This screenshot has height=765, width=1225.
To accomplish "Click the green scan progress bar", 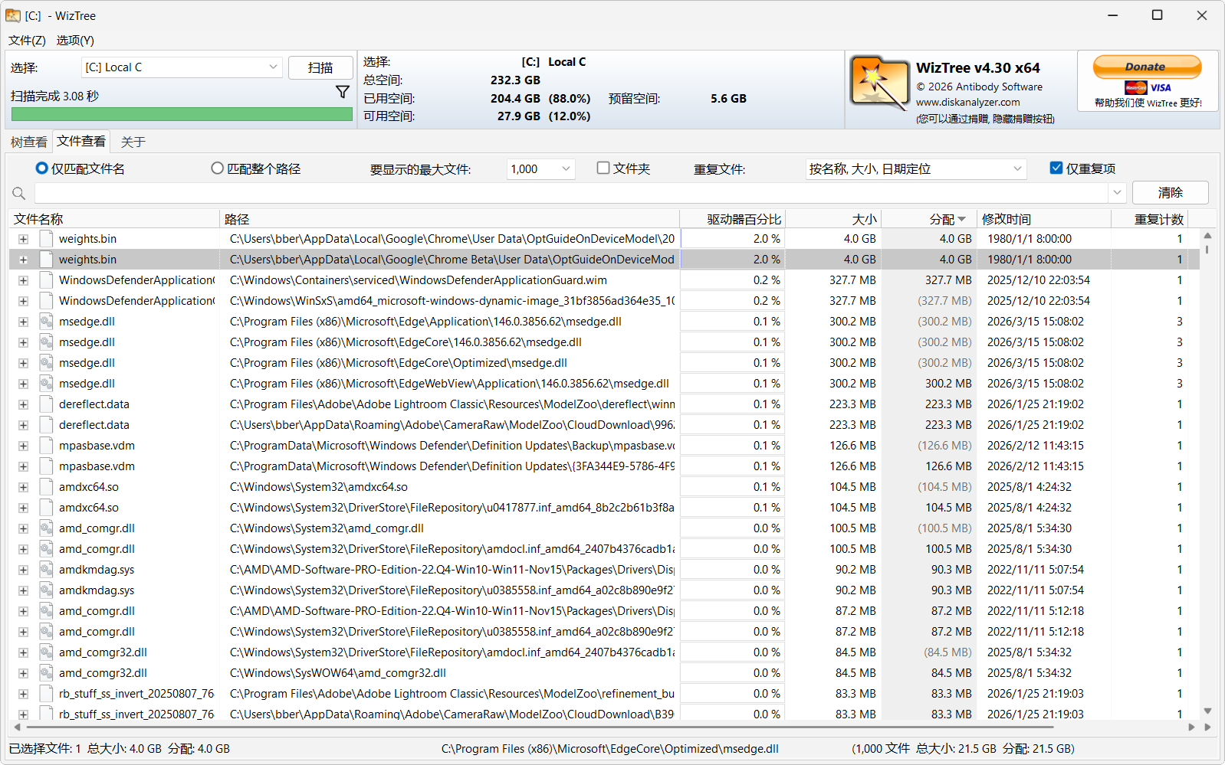I will point(182,114).
